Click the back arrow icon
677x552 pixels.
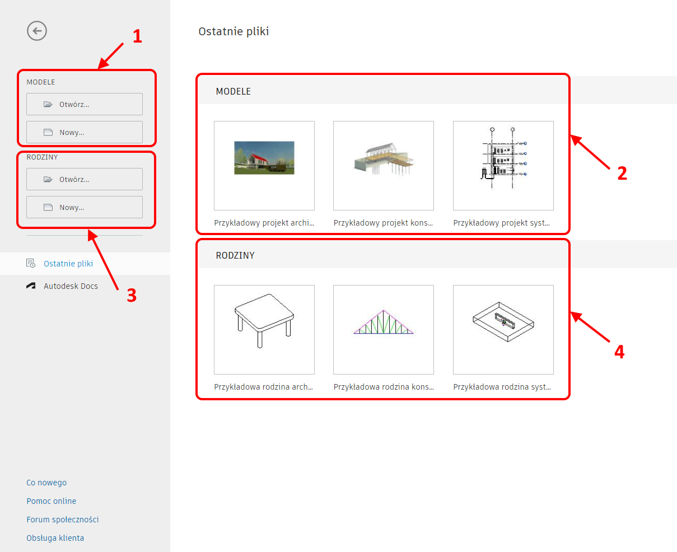click(x=36, y=31)
